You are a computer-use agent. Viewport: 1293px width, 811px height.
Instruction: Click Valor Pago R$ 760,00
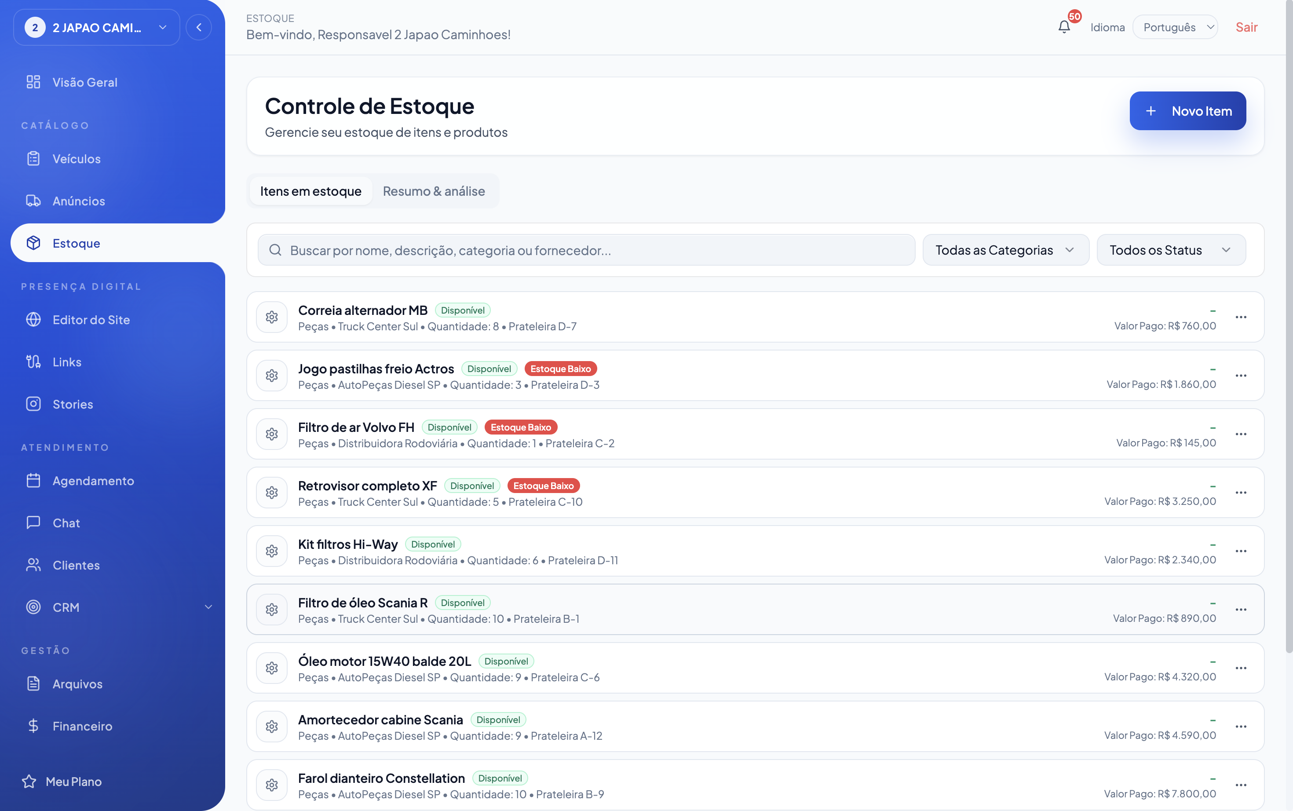tap(1165, 325)
